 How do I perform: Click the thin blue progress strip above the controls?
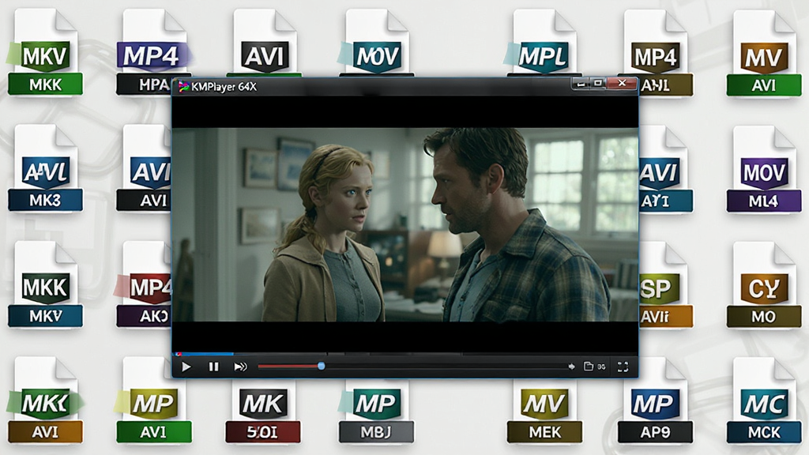pyautogui.click(x=204, y=354)
